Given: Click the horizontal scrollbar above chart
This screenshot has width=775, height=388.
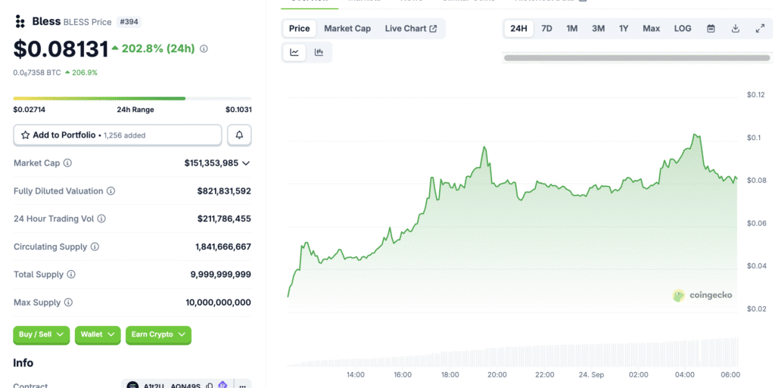Looking at the screenshot, I should point(637,57).
